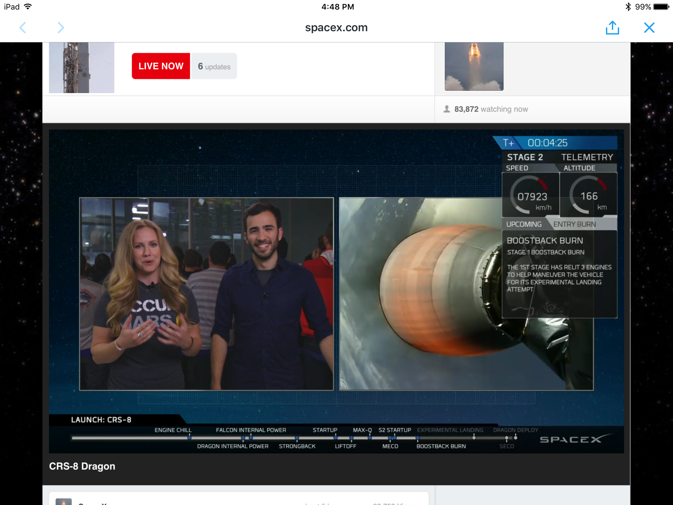
Task: Open the share sheet icon
Action: point(612,28)
